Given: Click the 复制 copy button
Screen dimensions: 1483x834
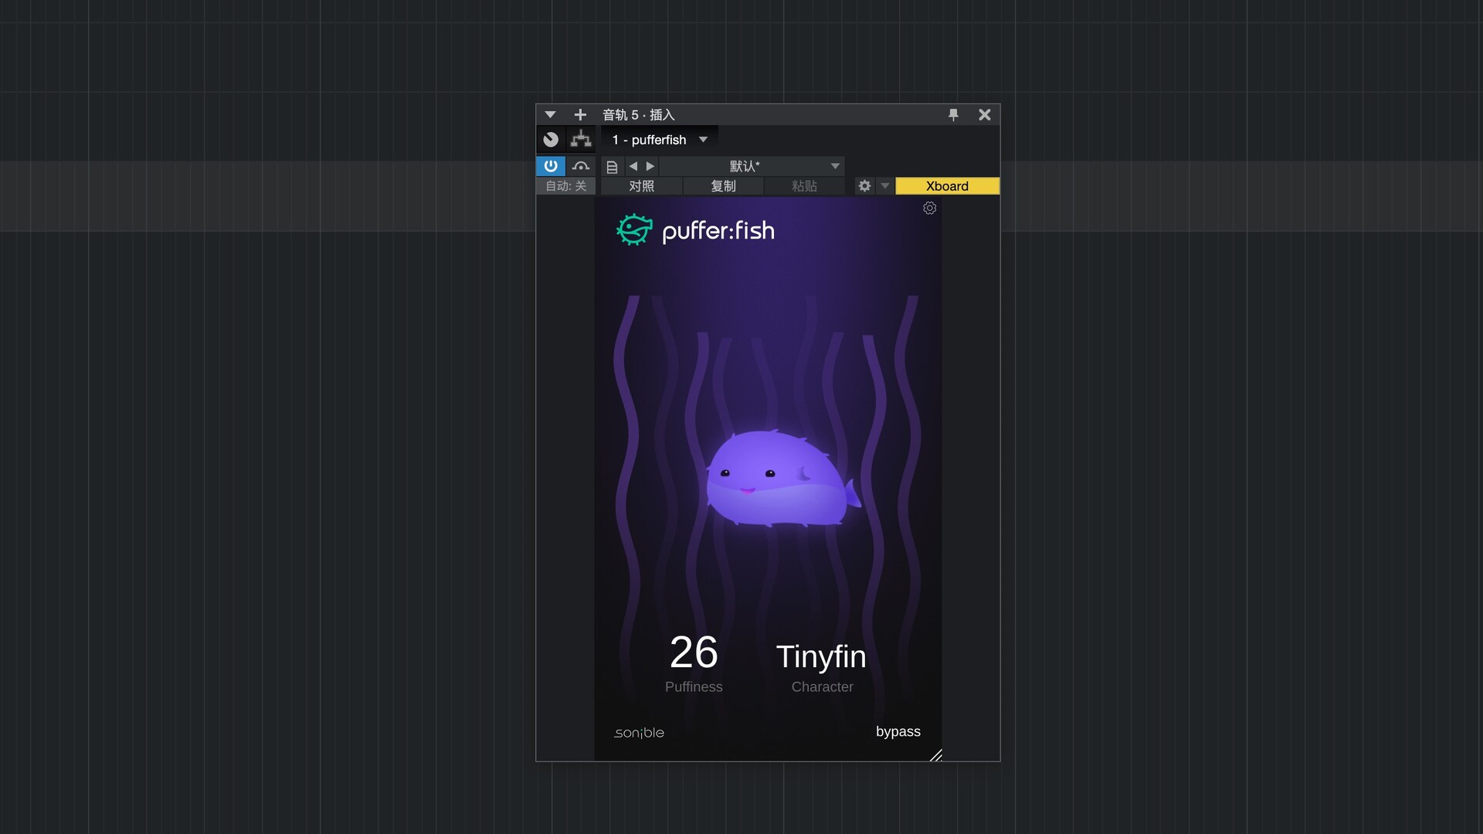Looking at the screenshot, I should pyautogui.click(x=723, y=186).
